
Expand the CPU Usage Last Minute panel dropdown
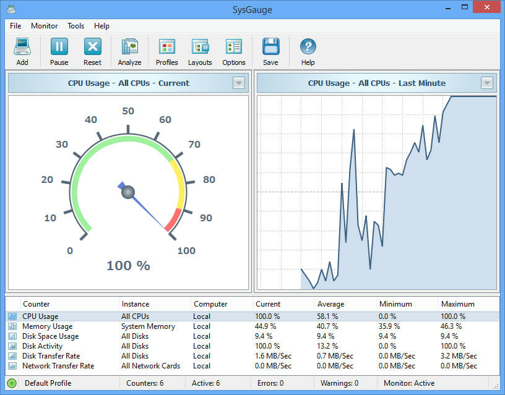click(487, 83)
